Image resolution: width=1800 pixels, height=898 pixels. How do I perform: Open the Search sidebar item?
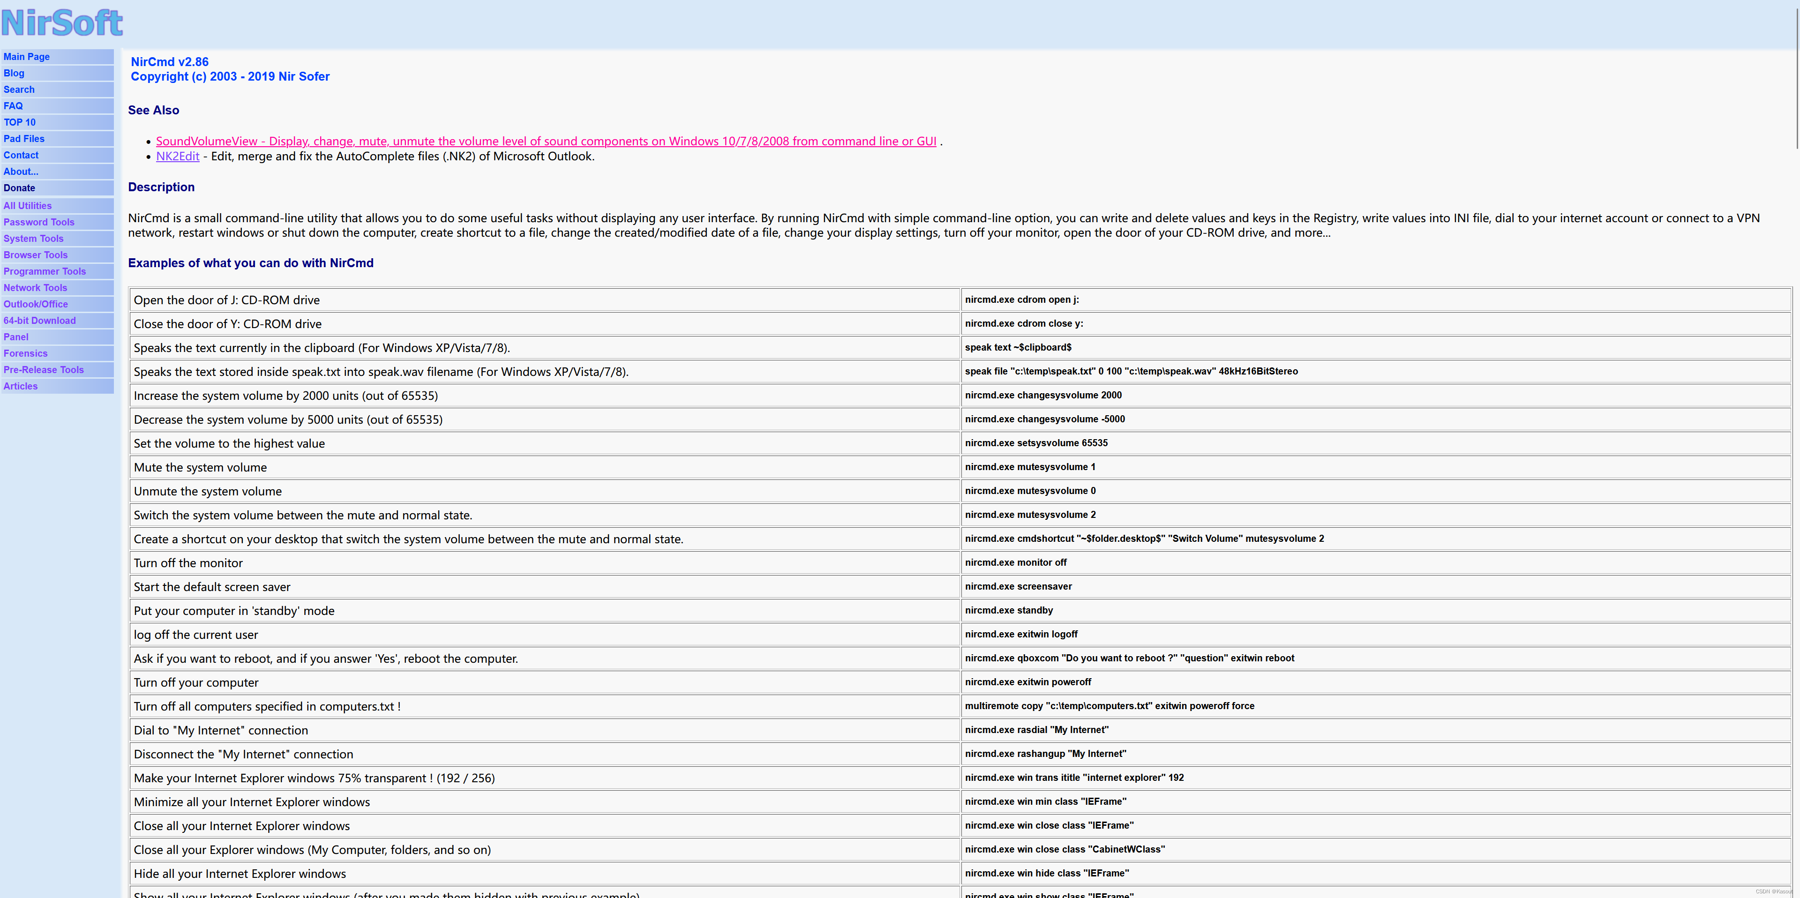(x=19, y=90)
